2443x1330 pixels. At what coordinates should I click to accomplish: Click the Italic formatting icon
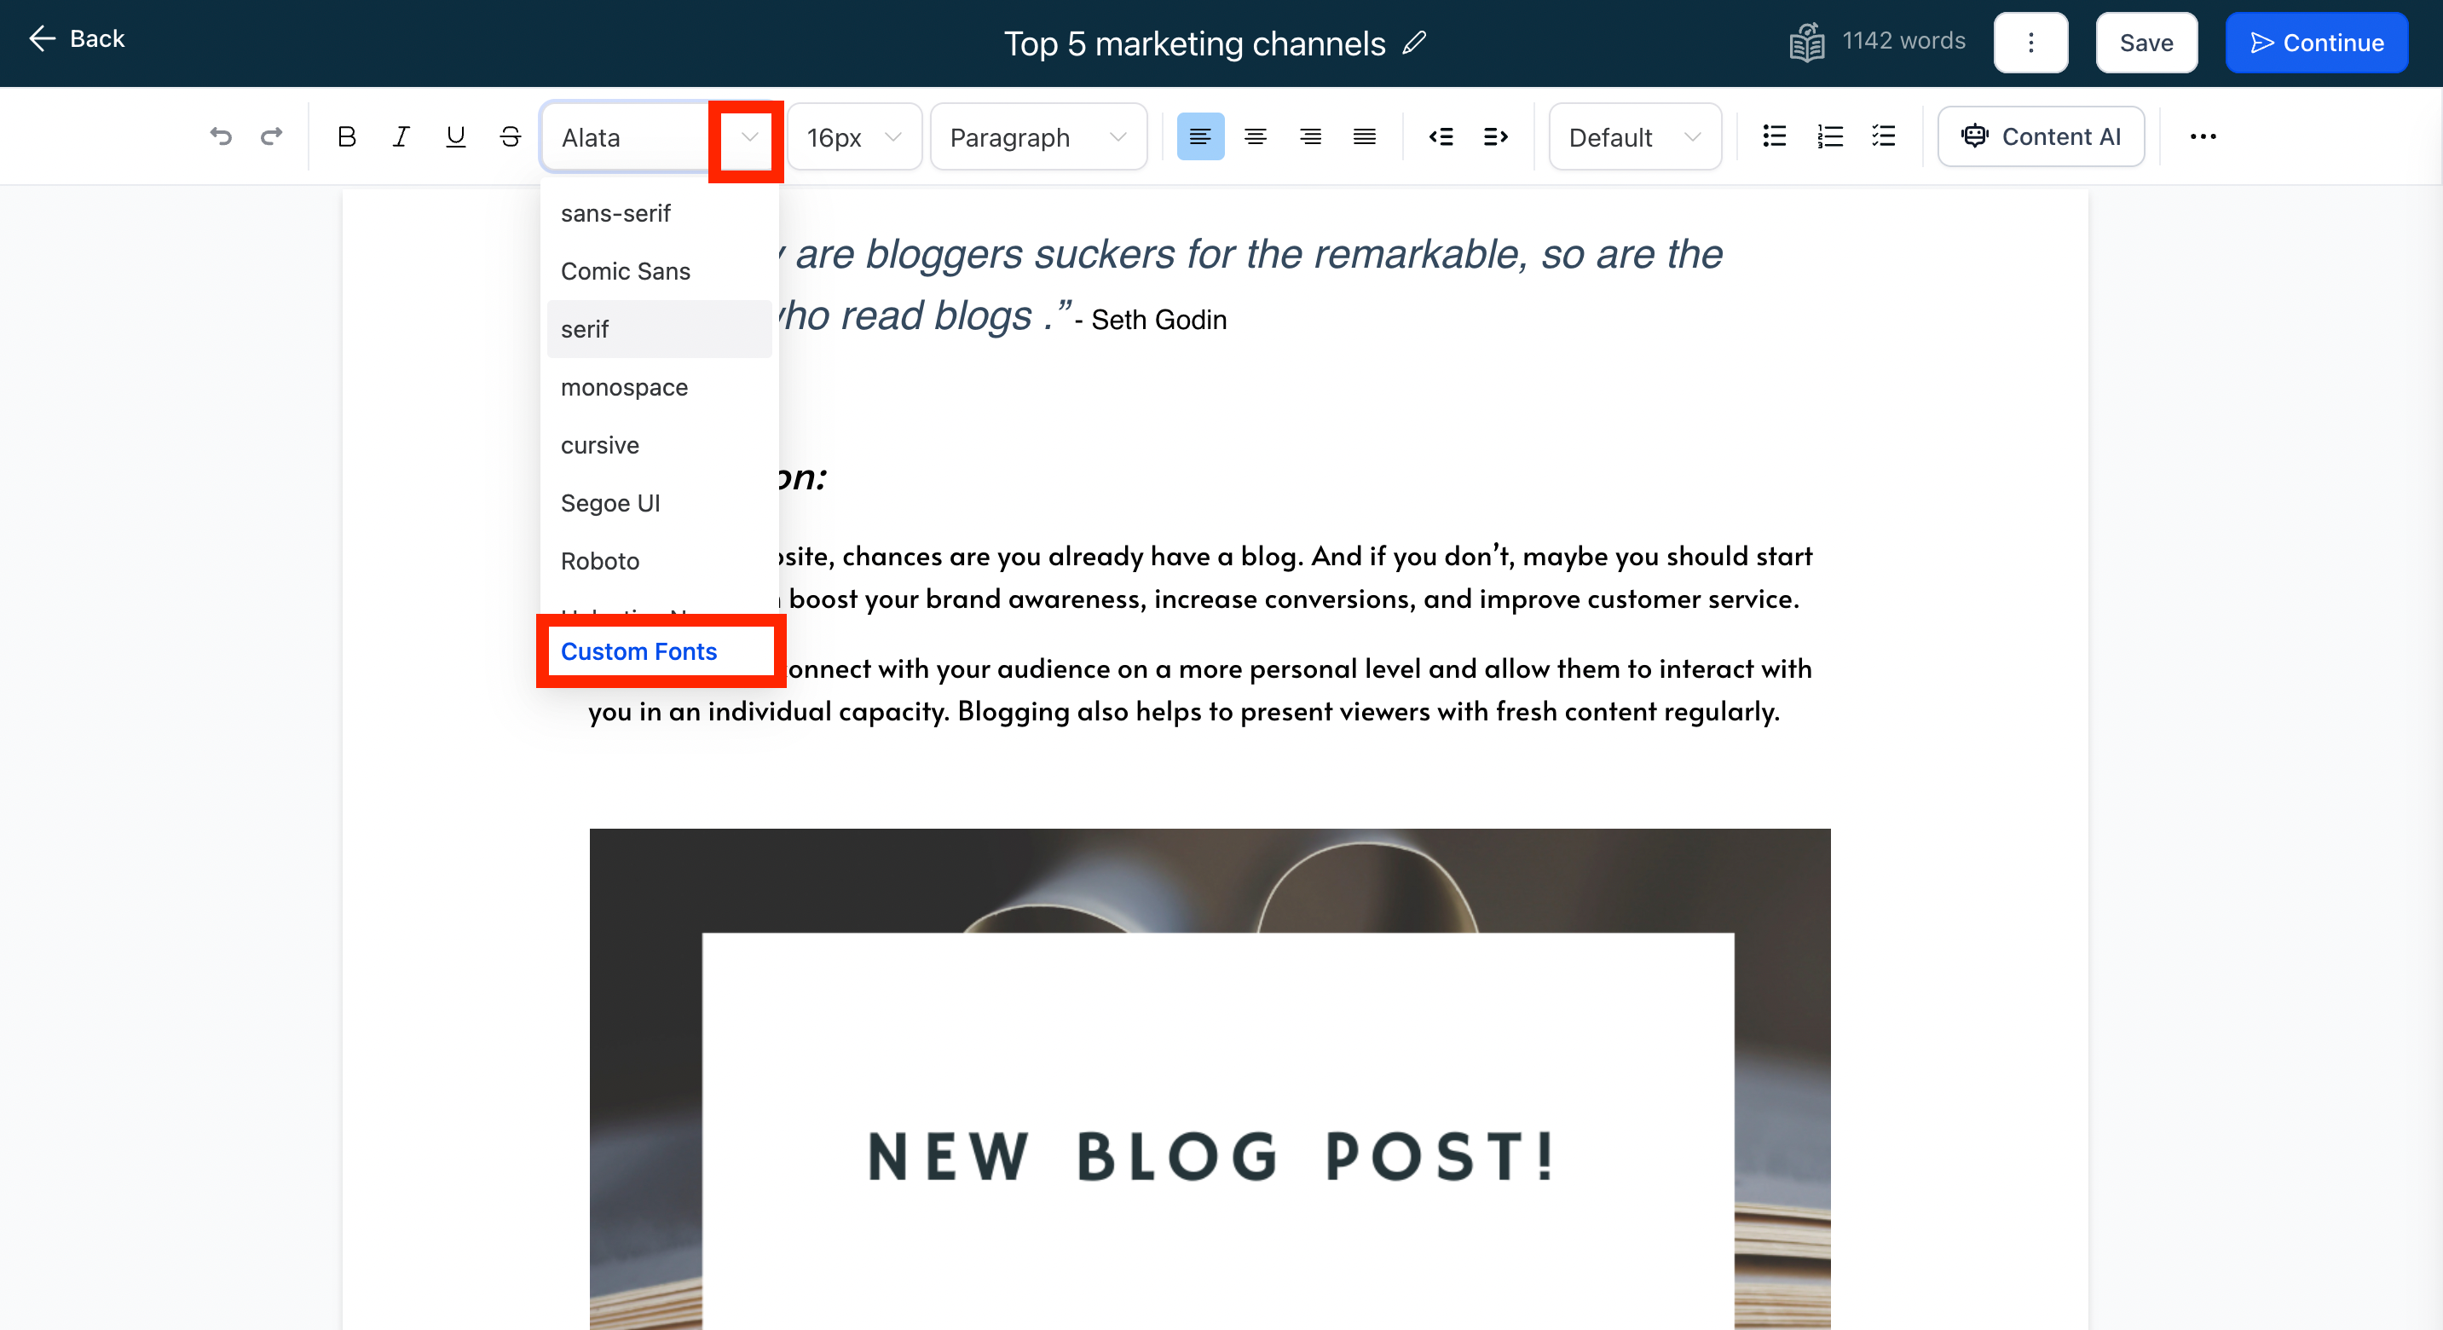pos(400,136)
